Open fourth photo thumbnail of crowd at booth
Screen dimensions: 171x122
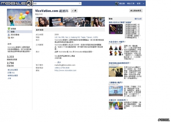[84, 22]
